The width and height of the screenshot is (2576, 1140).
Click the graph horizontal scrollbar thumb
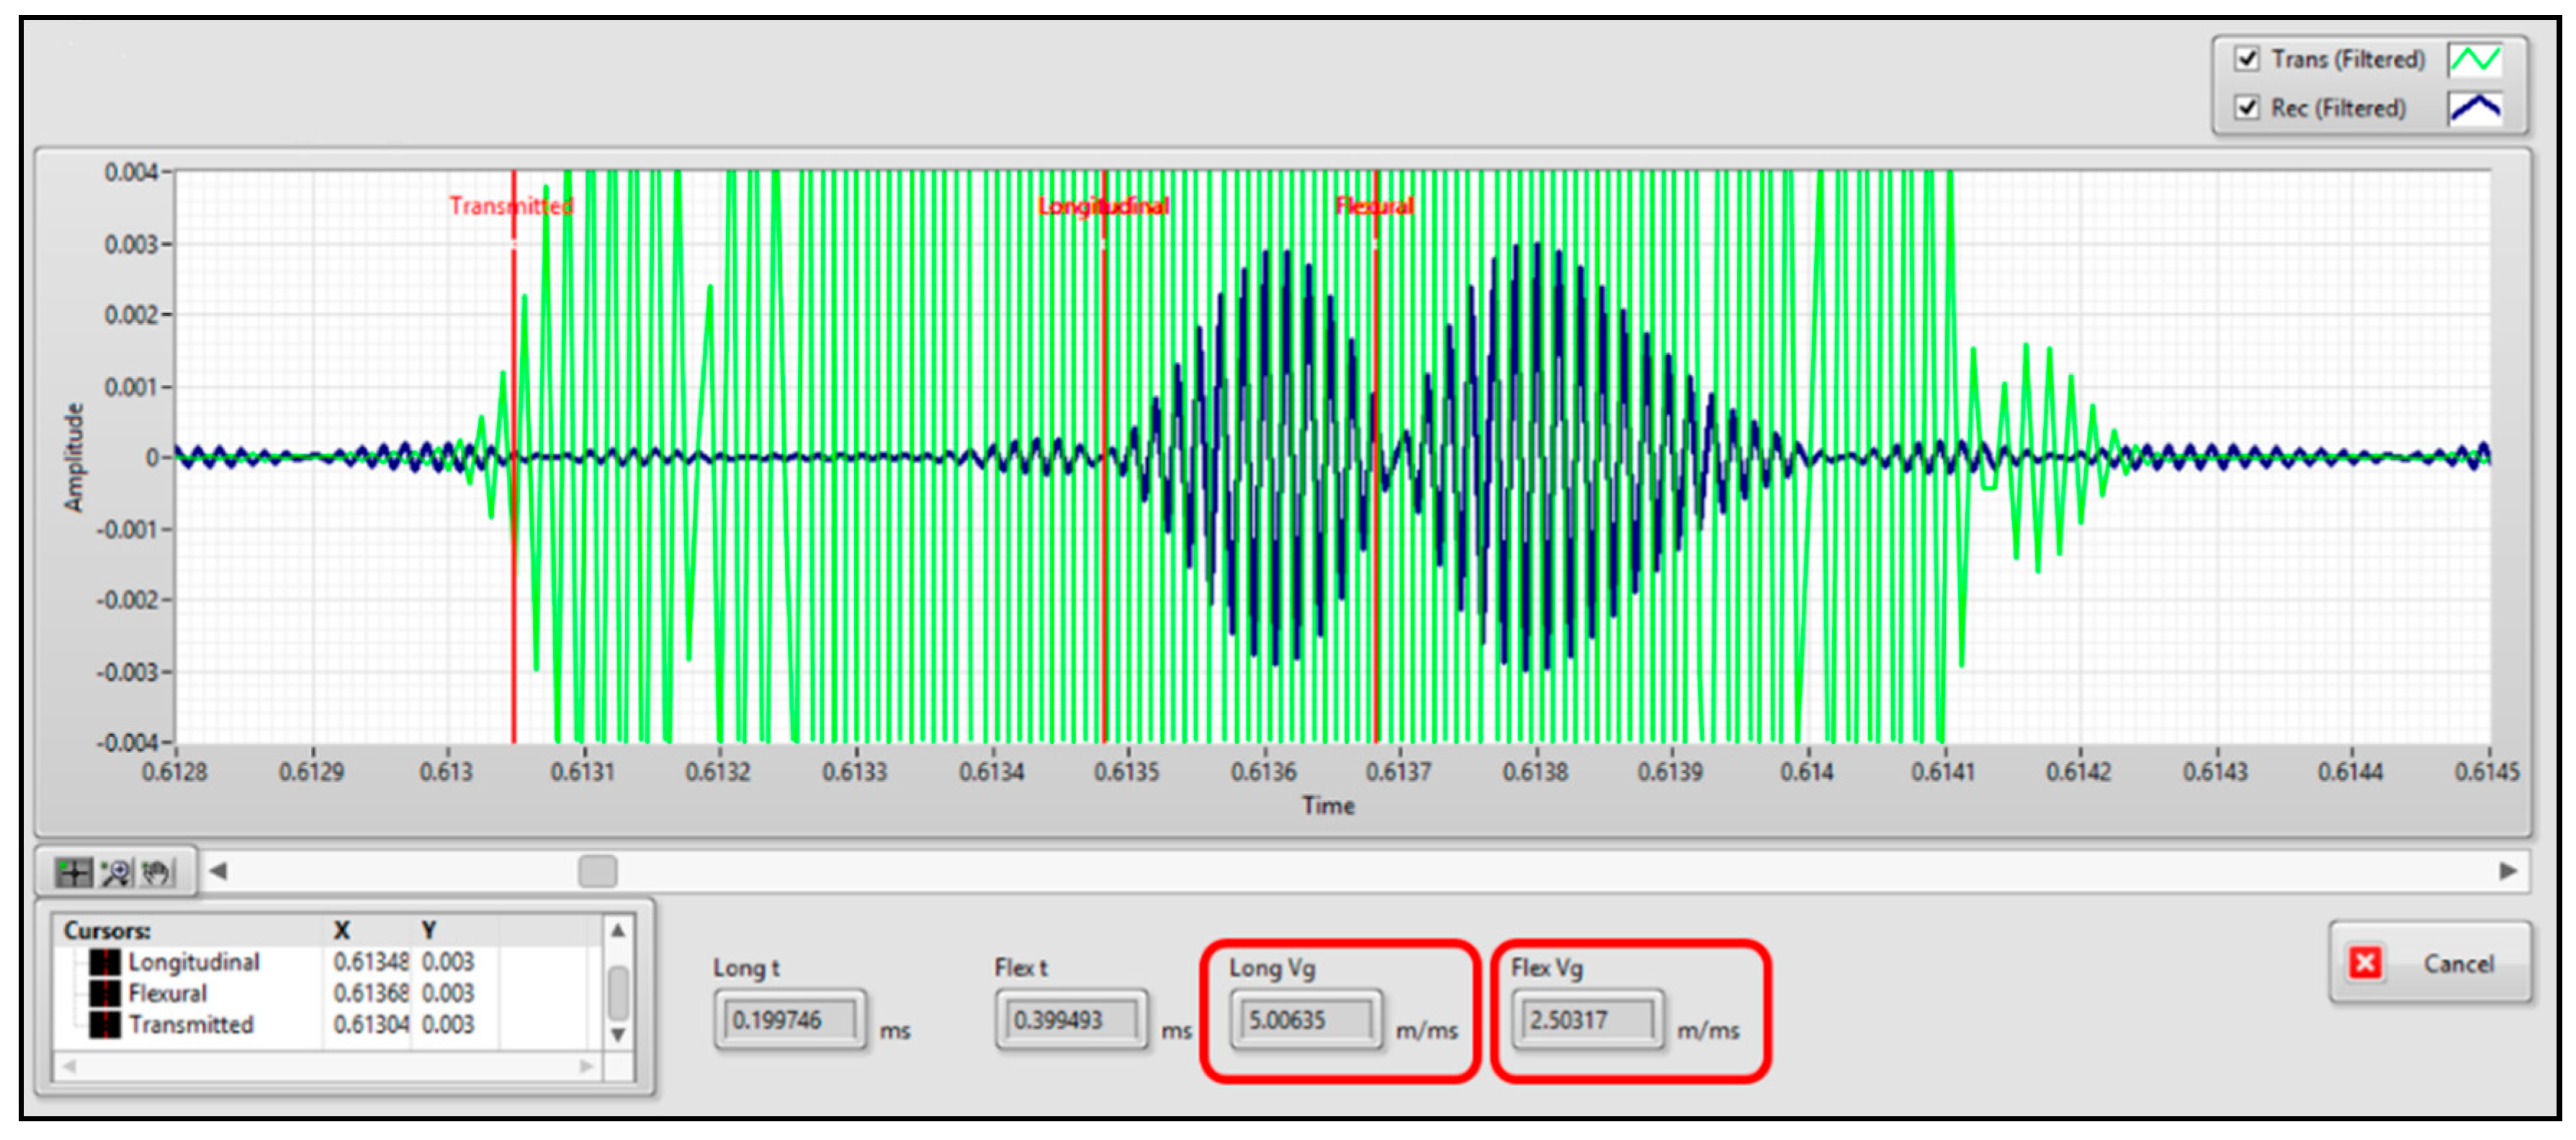click(x=597, y=872)
